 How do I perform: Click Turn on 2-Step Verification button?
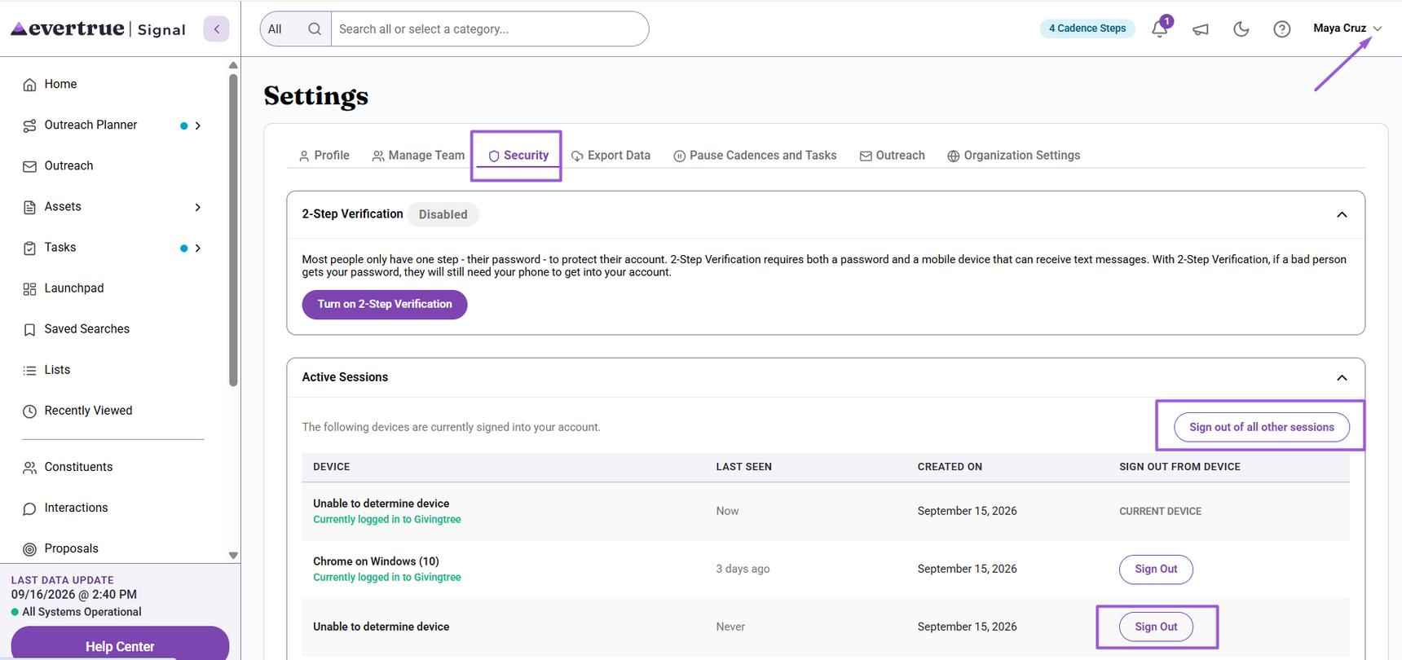point(385,304)
